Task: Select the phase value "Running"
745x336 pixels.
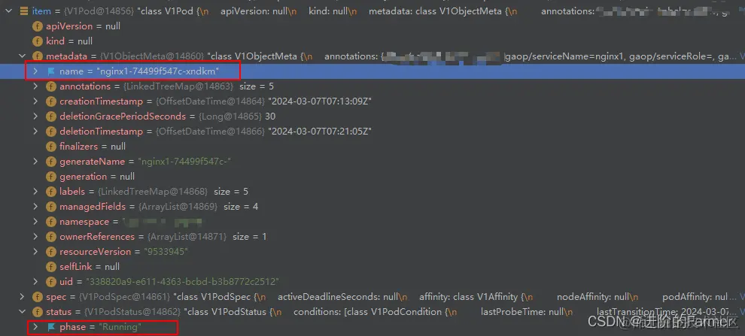Action: coord(120,327)
